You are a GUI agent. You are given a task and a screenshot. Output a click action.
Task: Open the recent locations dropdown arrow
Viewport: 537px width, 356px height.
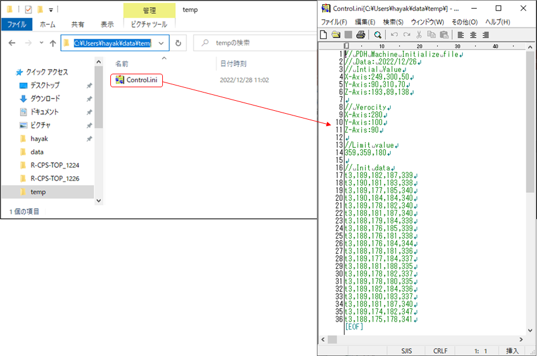click(x=41, y=43)
